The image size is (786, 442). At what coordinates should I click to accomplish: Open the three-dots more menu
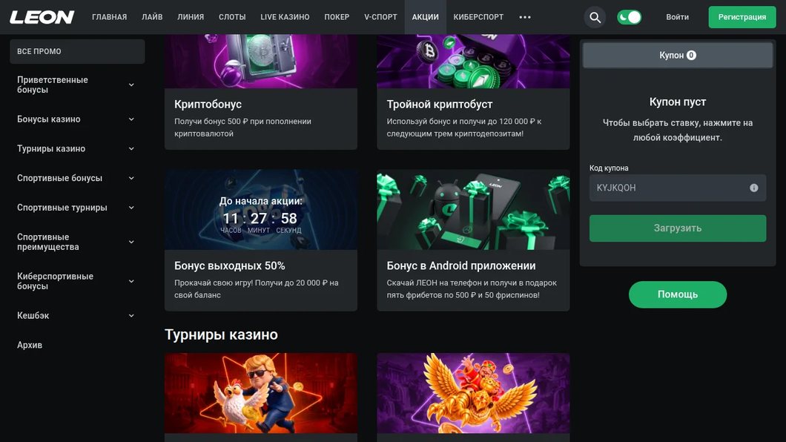click(x=525, y=17)
